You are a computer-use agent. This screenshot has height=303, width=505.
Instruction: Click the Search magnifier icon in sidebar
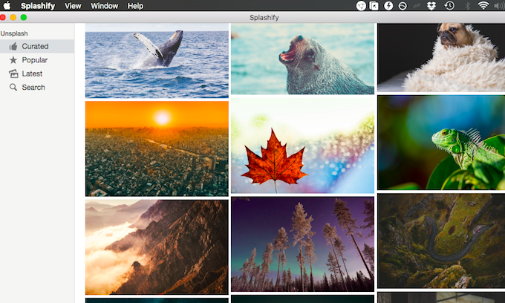(x=13, y=88)
